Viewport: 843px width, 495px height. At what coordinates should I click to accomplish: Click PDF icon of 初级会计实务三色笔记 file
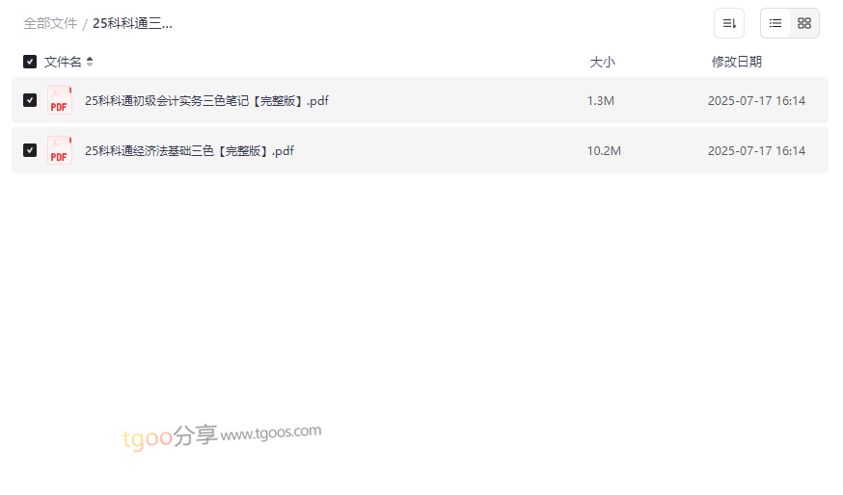pos(60,100)
